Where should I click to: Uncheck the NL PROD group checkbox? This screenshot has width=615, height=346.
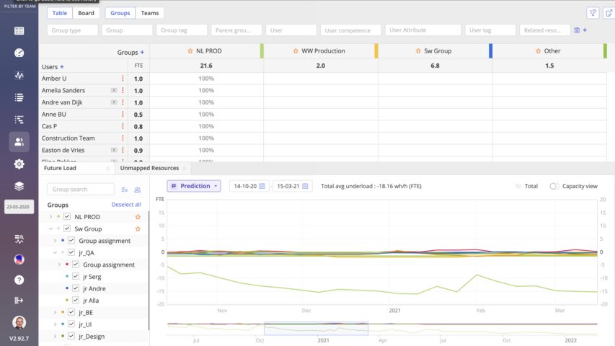point(67,216)
